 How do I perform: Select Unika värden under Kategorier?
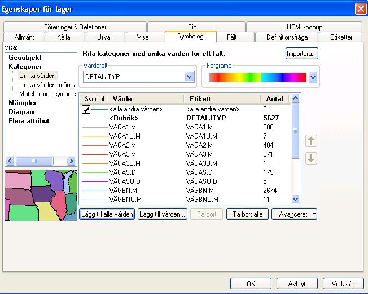point(38,76)
